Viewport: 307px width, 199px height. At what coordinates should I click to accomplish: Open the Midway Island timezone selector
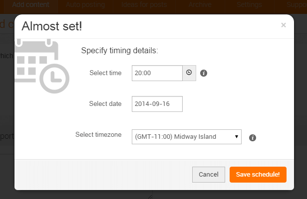187,137
